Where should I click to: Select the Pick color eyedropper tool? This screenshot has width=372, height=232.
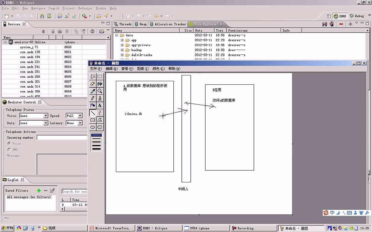click(x=93, y=91)
